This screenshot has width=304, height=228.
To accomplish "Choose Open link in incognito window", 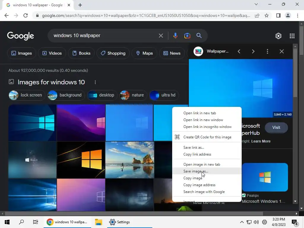I will [x=207, y=126].
